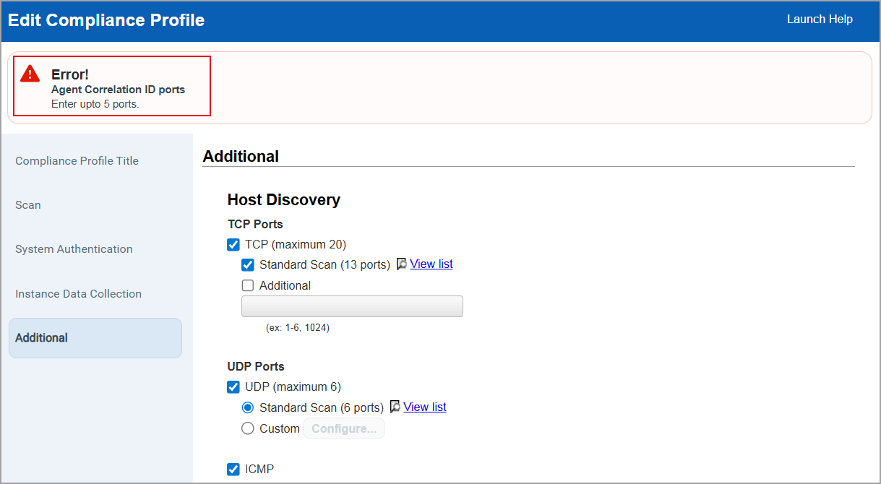Image resolution: width=881 pixels, height=484 pixels.
Task: Switch to the Scan section
Action: pos(28,205)
